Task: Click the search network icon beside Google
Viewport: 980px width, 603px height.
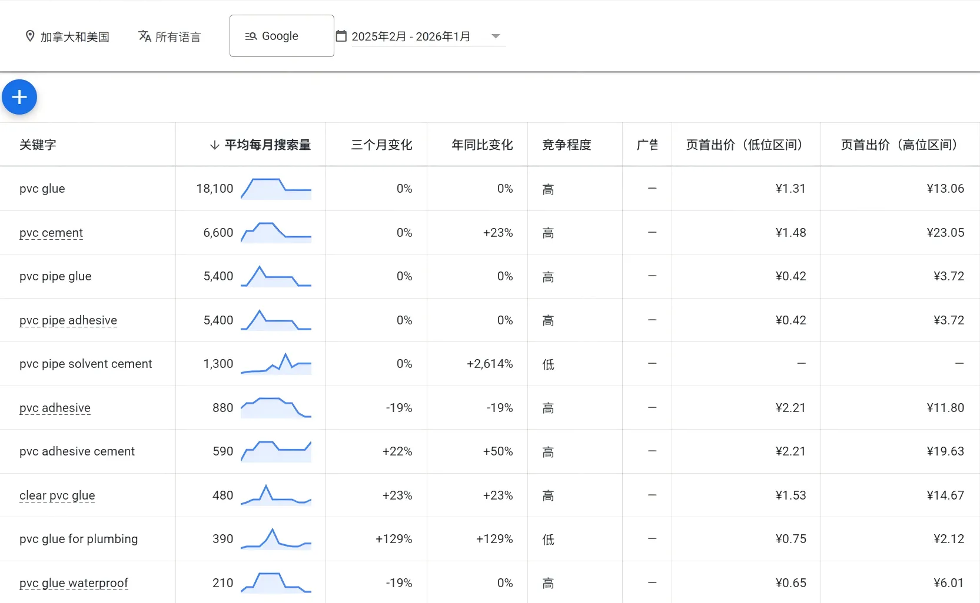Action: point(251,36)
